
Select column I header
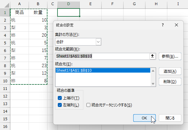coord(178,4)
